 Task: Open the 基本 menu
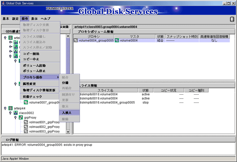click(6, 18)
